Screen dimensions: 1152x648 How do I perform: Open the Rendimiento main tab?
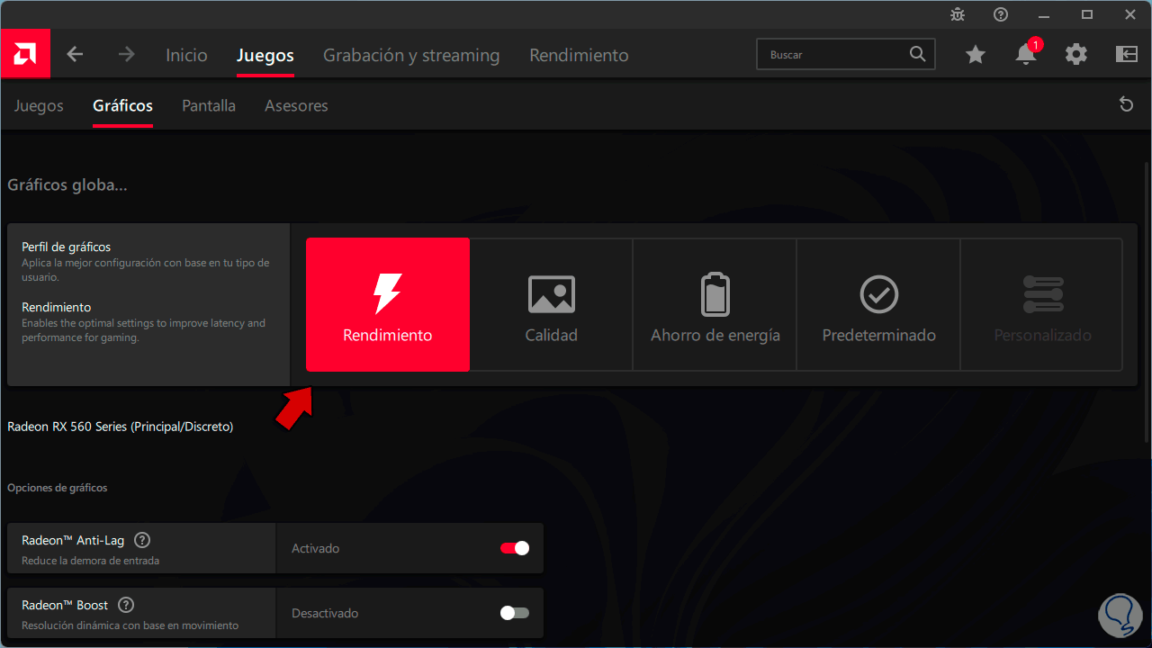click(579, 55)
